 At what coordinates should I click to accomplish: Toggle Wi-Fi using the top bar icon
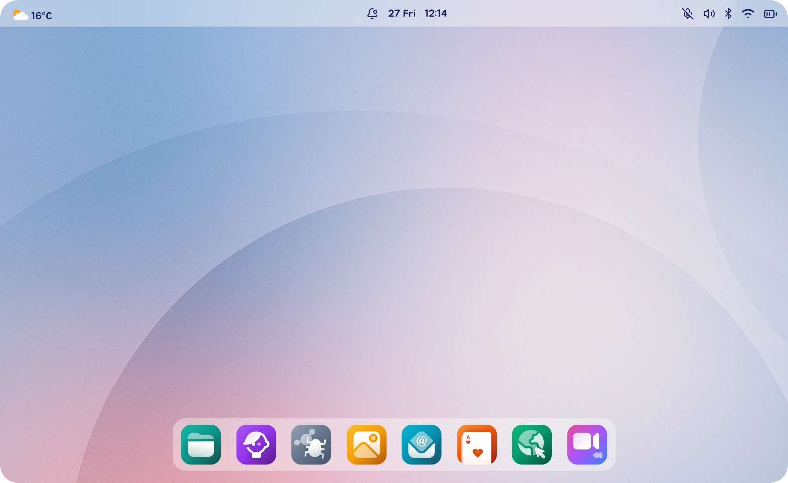[748, 14]
